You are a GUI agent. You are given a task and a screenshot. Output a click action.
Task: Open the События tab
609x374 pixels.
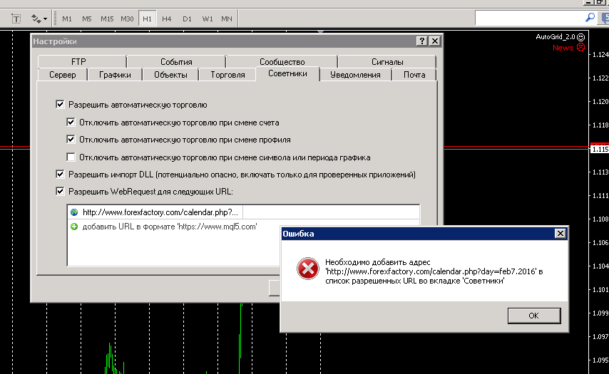(x=176, y=62)
